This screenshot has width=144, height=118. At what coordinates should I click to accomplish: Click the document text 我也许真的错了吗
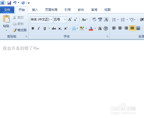point(20,48)
